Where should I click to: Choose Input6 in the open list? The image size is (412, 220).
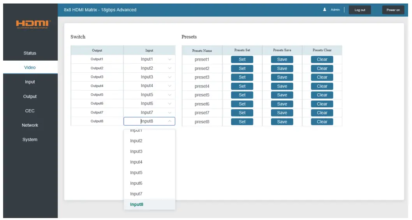click(136, 183)
